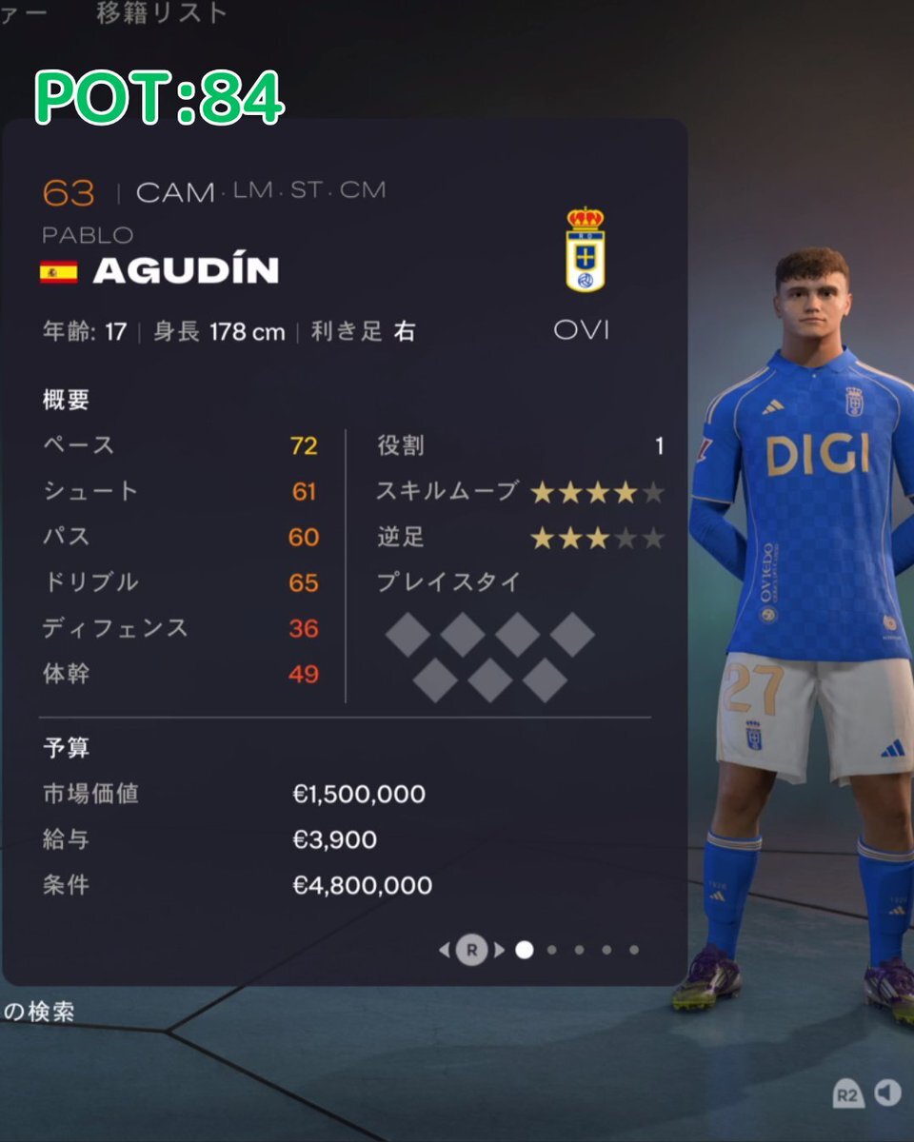
Task: Click the R2 trigger icon
Action: click(x=848, y=1093)
